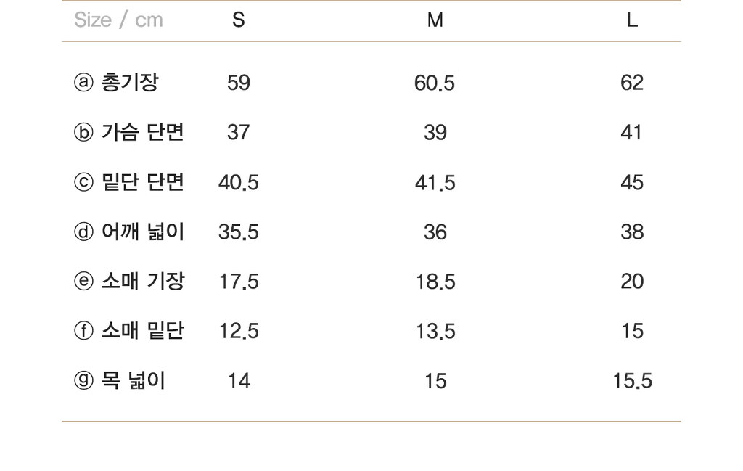This screenshot has width=743, height=471.
Task: Click the circled 'e' icon for 소매 기장
Action: pos(83,282)
